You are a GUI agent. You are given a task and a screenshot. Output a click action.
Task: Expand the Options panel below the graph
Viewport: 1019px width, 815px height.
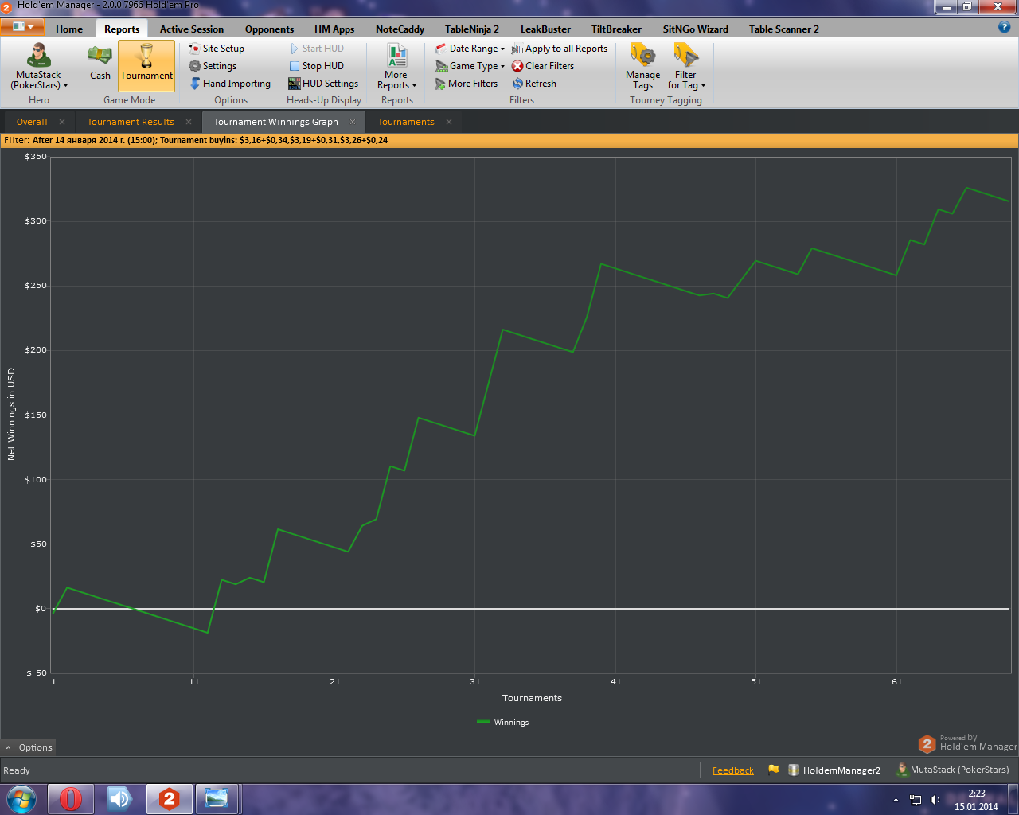coord(28,747)
